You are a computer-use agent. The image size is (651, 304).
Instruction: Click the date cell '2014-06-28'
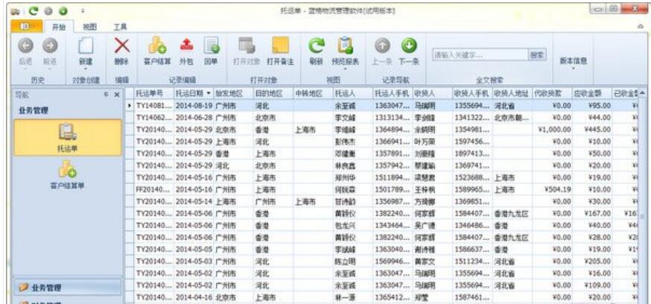coord(194,118)
